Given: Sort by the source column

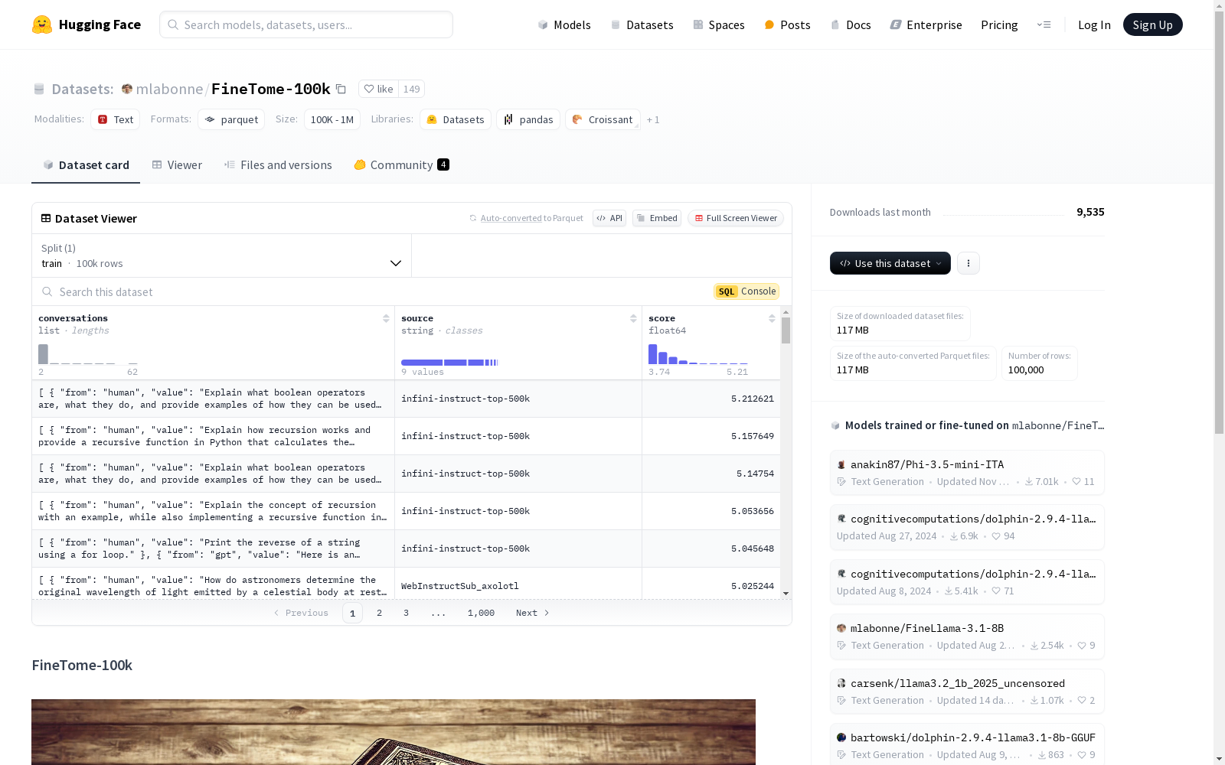Looking at the screenshot, I should [633, 318].
